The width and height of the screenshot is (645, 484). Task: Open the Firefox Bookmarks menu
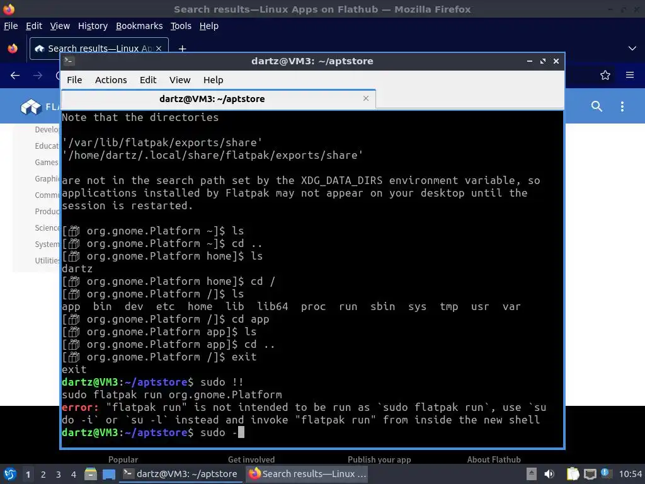pyautogui.click(x=139, y=26)
